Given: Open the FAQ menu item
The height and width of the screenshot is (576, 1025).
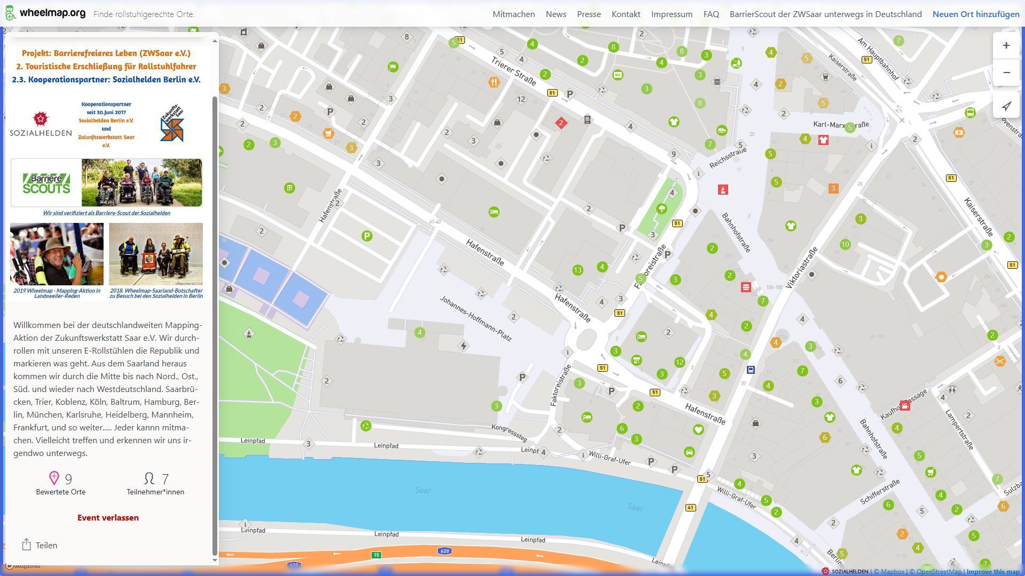Looking at the screenshot, I should click(x=711, y=14).
